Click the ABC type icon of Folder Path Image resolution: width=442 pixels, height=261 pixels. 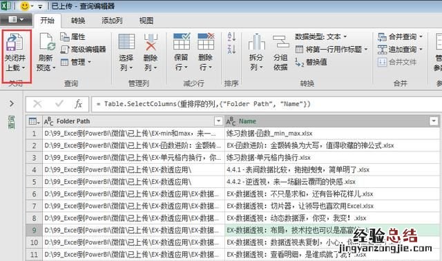coord(48,121)
